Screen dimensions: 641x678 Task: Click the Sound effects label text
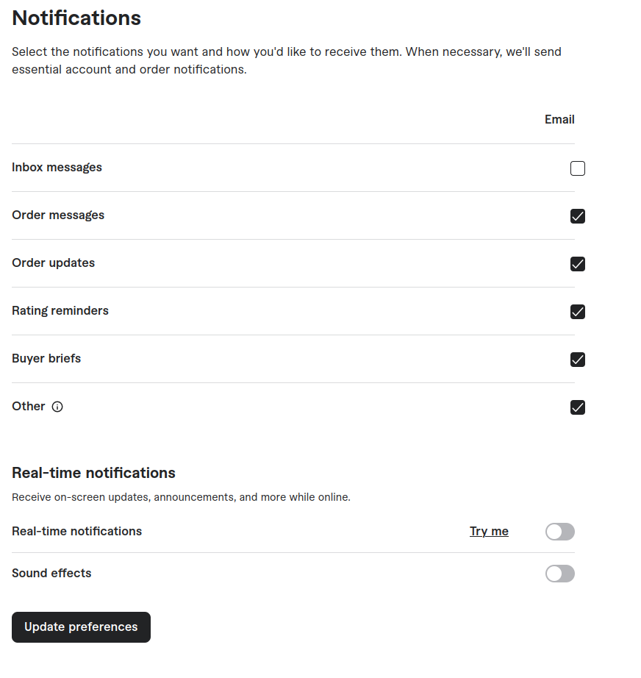[x=51, y=573]
